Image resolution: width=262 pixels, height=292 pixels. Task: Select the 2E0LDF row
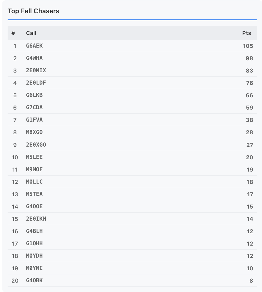[x=36, y=83]
